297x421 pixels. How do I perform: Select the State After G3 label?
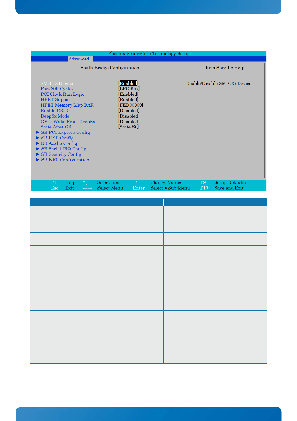(x=56, y=127)
